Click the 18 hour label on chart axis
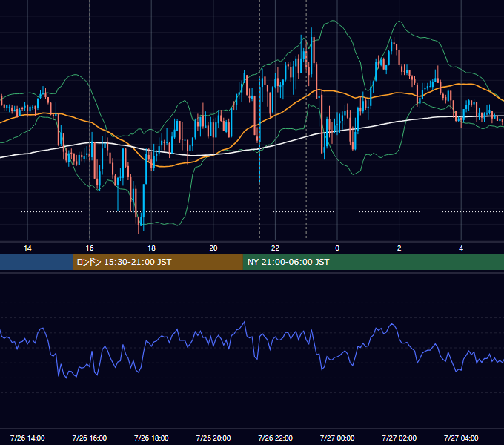Viewport: 504px width, 445px height. point(151,248)
